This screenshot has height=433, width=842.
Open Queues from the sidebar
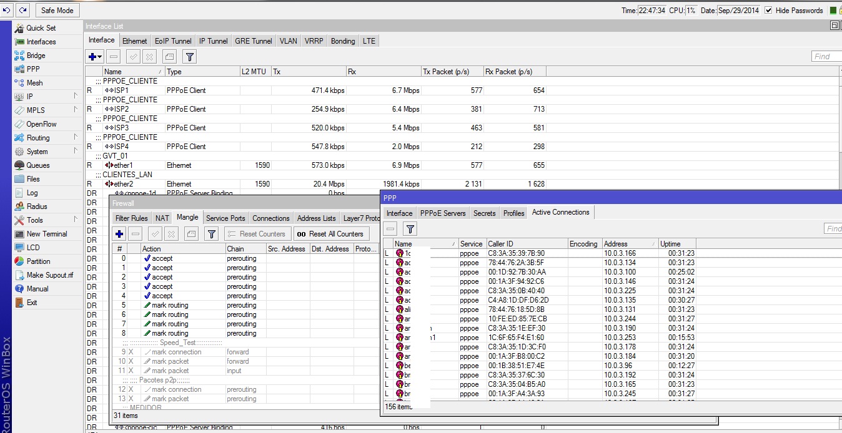click(37, 165)
